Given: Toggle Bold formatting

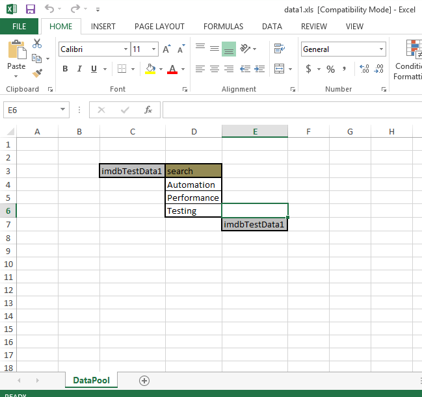Looking at the screenshot, I should pyautogui.click(x=65, y=69).
